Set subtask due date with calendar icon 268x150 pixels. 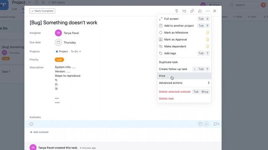pyautogui.click(x=200, y=124)
